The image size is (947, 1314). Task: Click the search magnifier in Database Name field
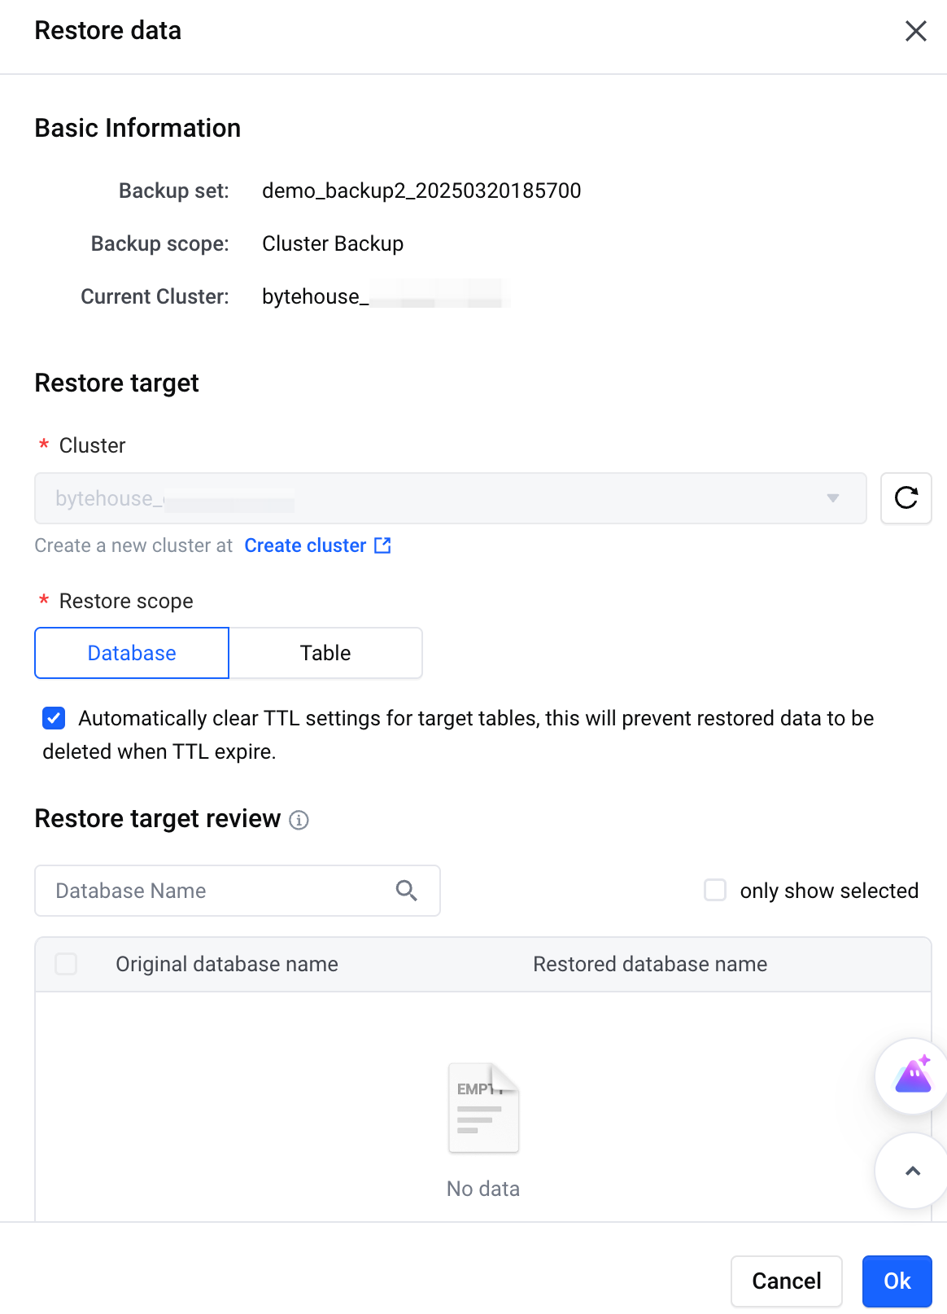[407, 891]
